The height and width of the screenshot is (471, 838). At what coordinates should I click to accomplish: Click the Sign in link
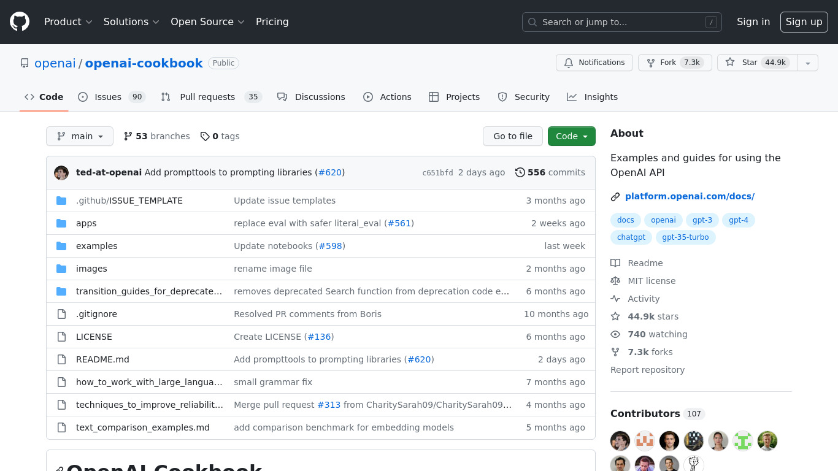point(753,22)
